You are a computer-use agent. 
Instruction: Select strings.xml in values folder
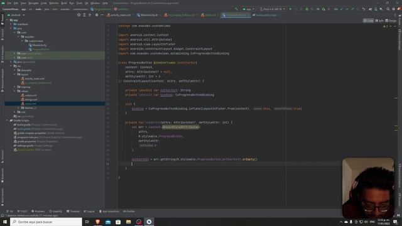(31, 99)
